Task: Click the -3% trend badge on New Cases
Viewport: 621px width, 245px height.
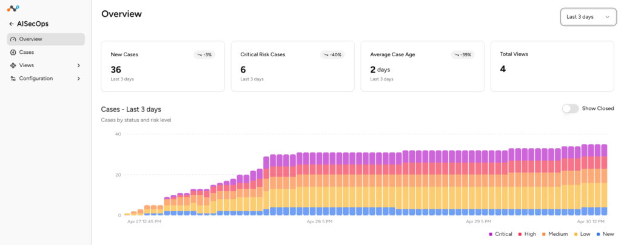Action: coord(204,55)
